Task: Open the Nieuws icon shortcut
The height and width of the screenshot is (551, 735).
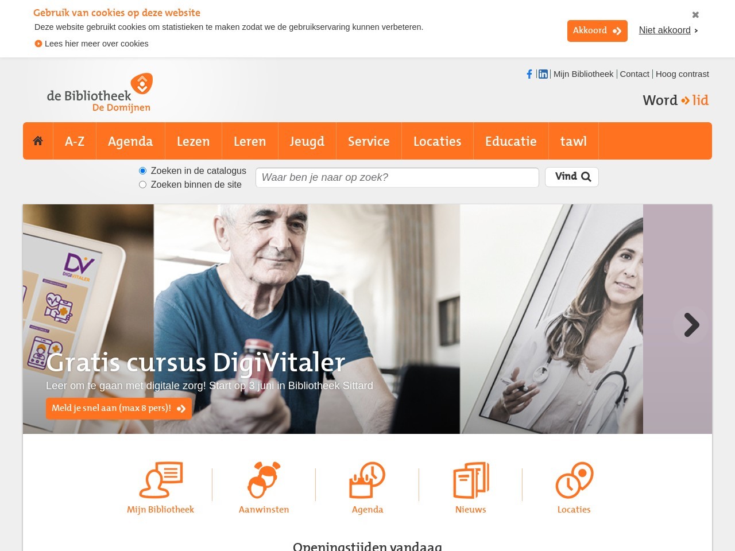Action: tap(471, 480)
